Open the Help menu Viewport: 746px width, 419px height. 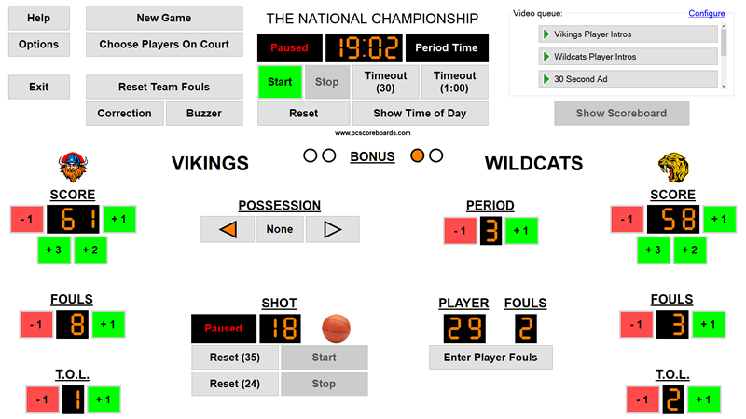38,18
